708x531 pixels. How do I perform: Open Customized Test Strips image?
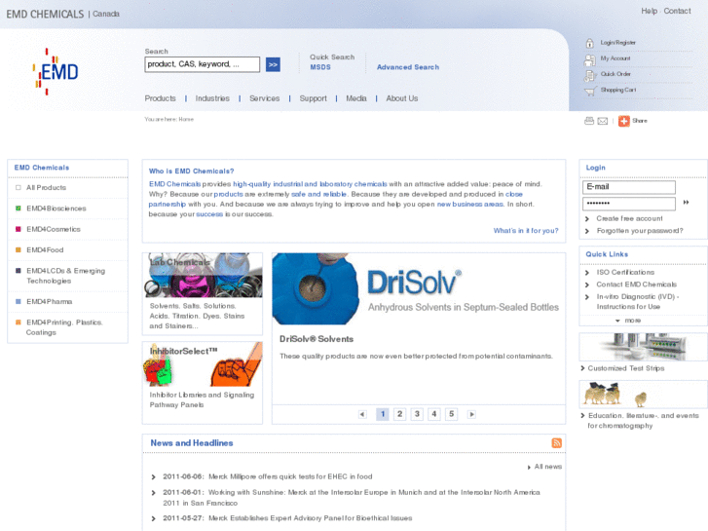point(643,347)
